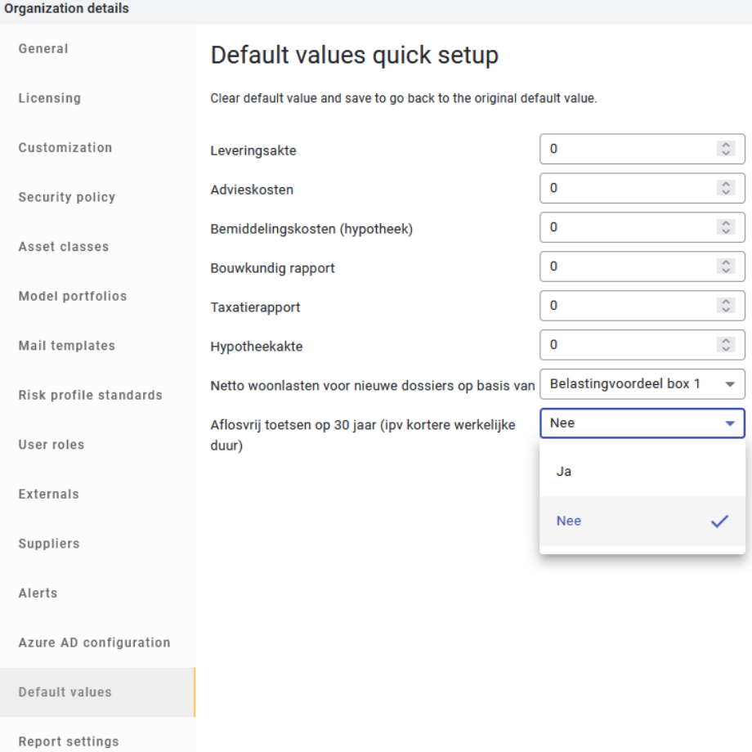Click the Advieskosten stepper arrows
752x752 pixels.
pyautogui.click(x=726, y=188)
